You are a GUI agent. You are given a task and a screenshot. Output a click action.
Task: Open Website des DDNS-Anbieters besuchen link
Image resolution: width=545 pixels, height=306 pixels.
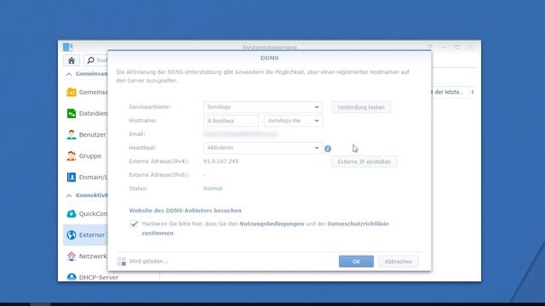pyautogui.click(x=185, y=211)
